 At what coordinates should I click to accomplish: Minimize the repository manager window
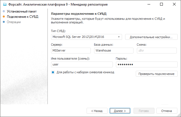pos(149,4)
